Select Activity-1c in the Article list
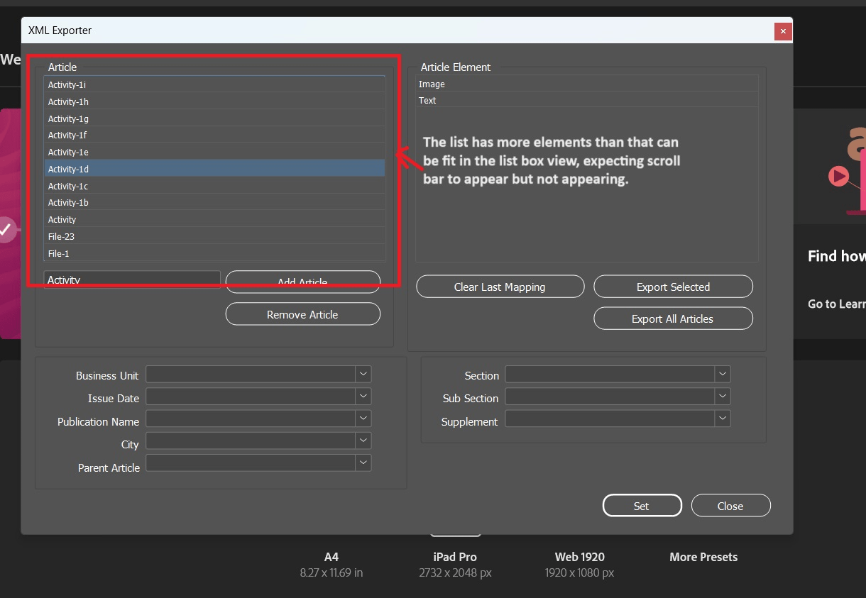This screenshot has width=866, height=598. click(x=214, y=186)
